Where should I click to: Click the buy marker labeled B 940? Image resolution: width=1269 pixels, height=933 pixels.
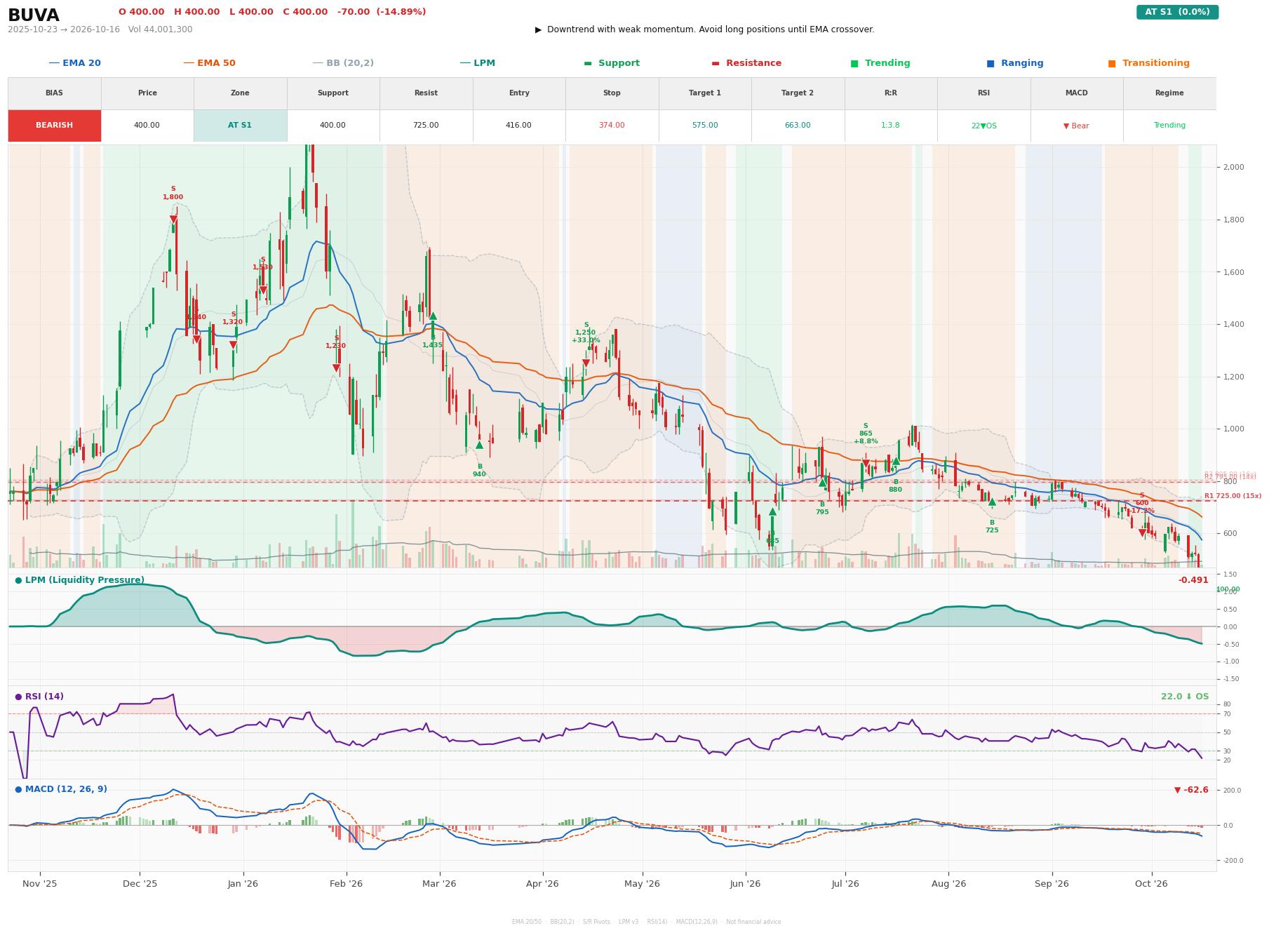(479, 445)
